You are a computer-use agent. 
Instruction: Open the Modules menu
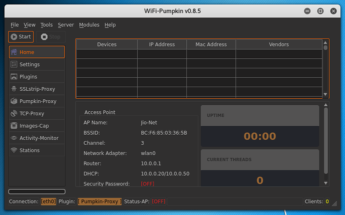click(89, 25)
